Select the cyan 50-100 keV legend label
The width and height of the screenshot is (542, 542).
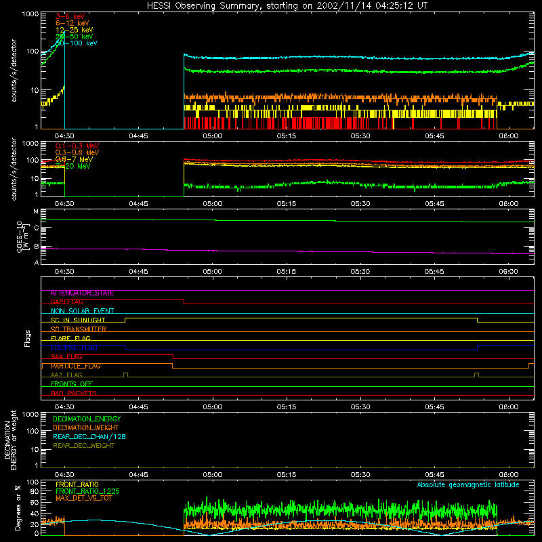tap(77, 43)
